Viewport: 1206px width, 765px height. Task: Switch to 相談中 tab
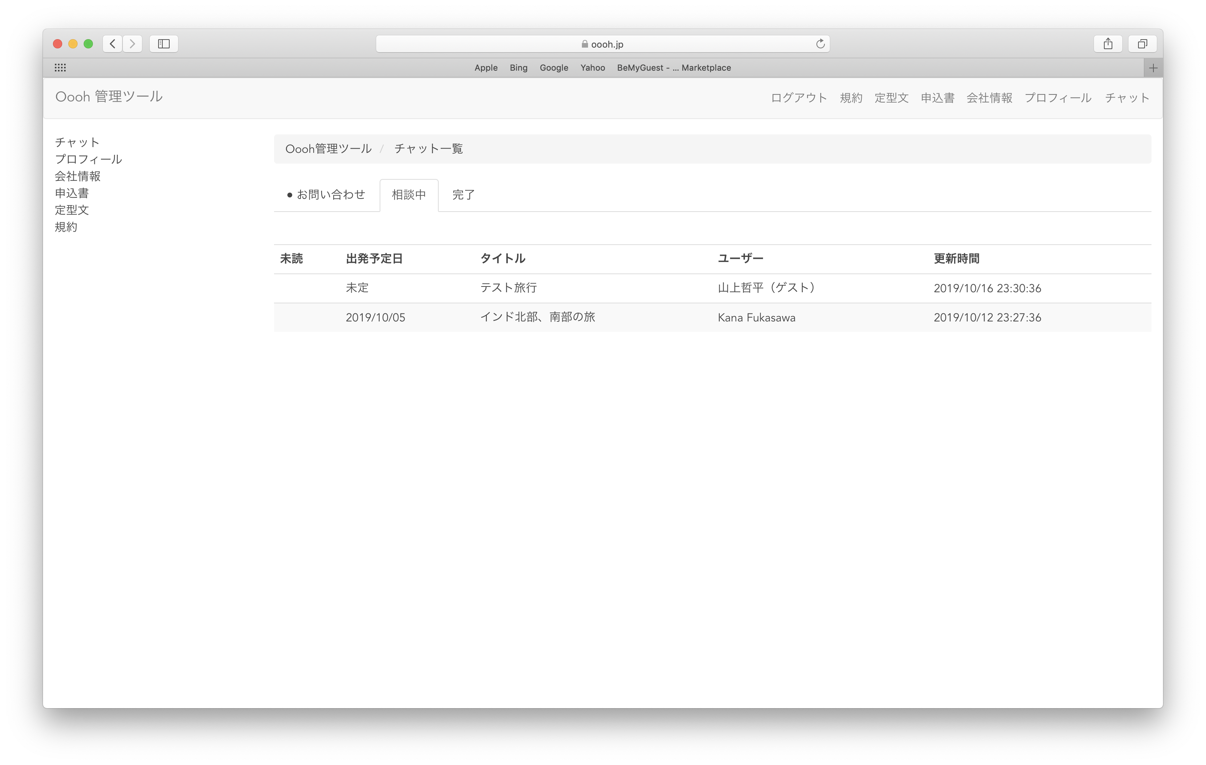click(x=409, y=195)
